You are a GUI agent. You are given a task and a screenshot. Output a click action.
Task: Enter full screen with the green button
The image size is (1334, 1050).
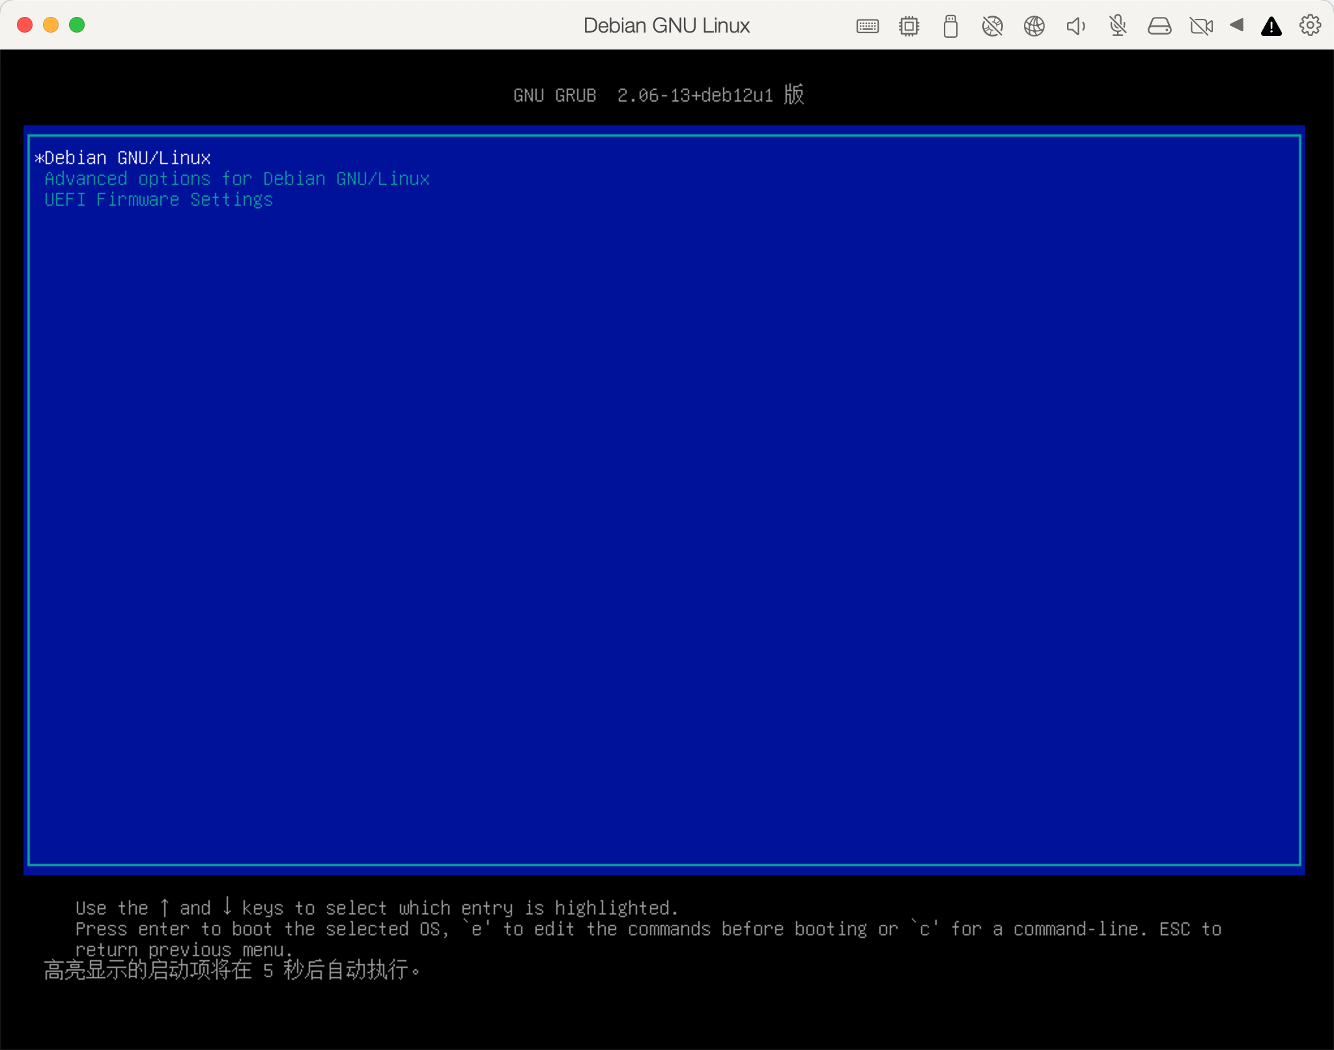pos(77,25)
